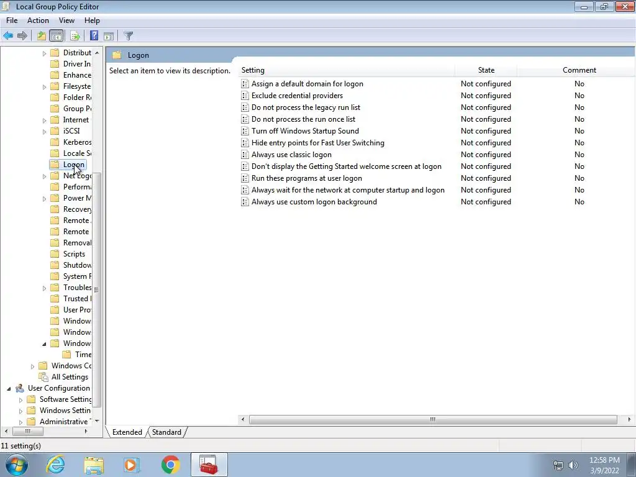Toggle Show/Hide Console Tree toolbar icon

coord(57,35)
